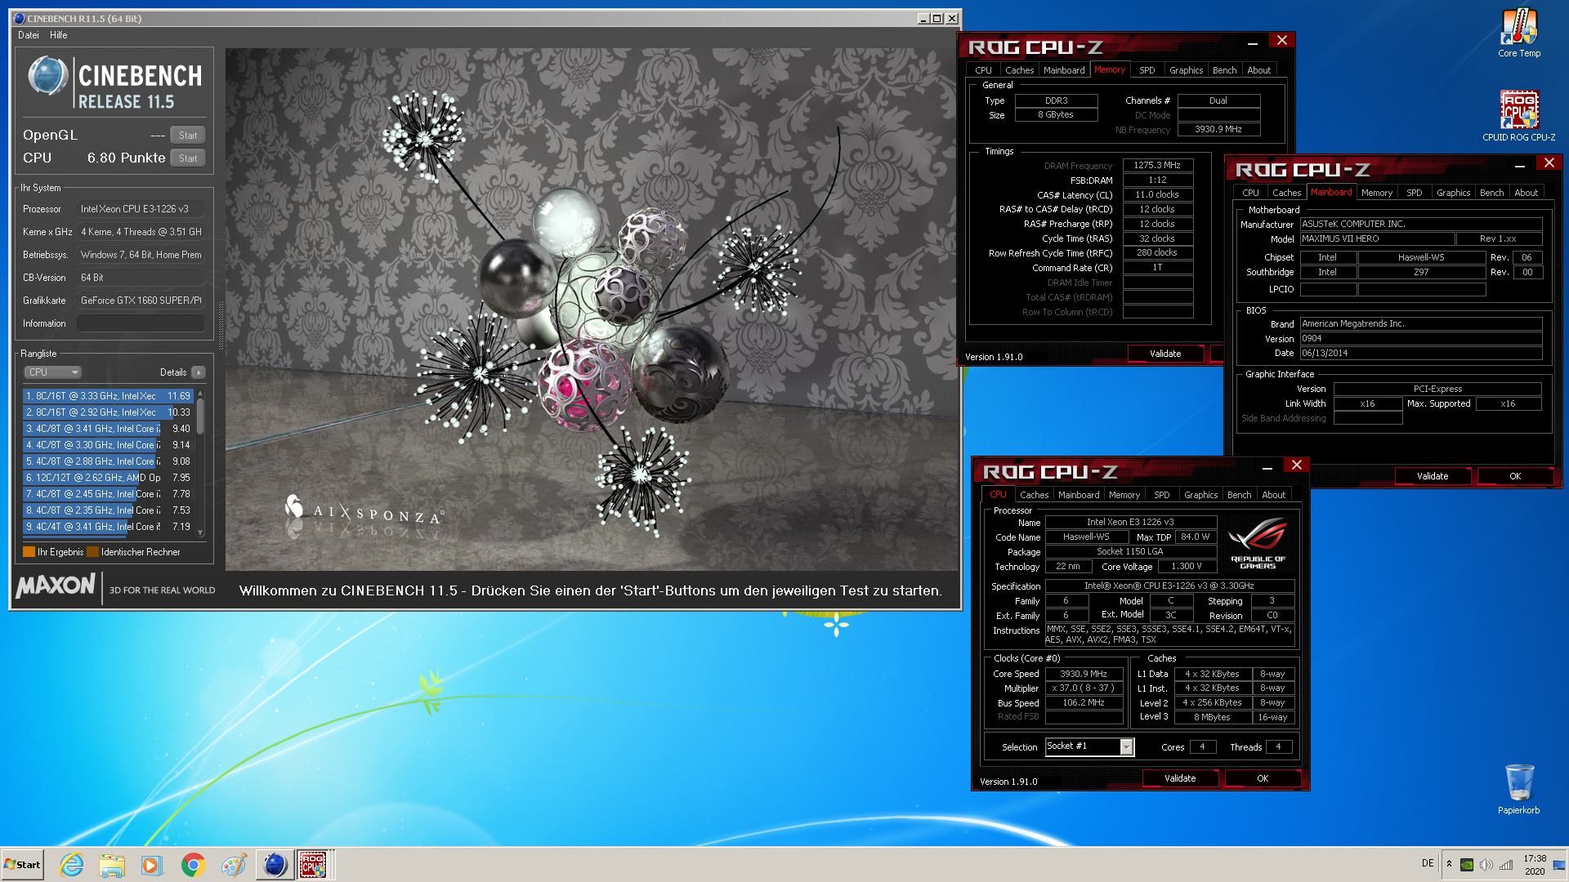Select ranking row 1 8C/16T 3.33 GHz
The width and height of the screenshot is (1569, 882).
(x=108, y=396)
